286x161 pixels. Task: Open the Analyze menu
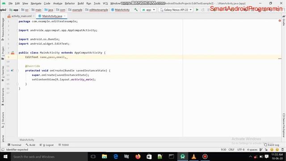[58, 3]
